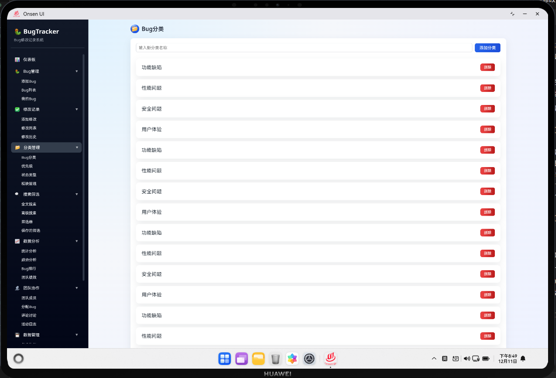Click the blue 添加分类 button
The image size is (556, 378).
(487, 48)
